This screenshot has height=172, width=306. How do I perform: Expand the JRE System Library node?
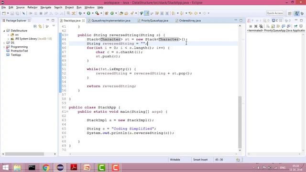click(x=8, y=39)
